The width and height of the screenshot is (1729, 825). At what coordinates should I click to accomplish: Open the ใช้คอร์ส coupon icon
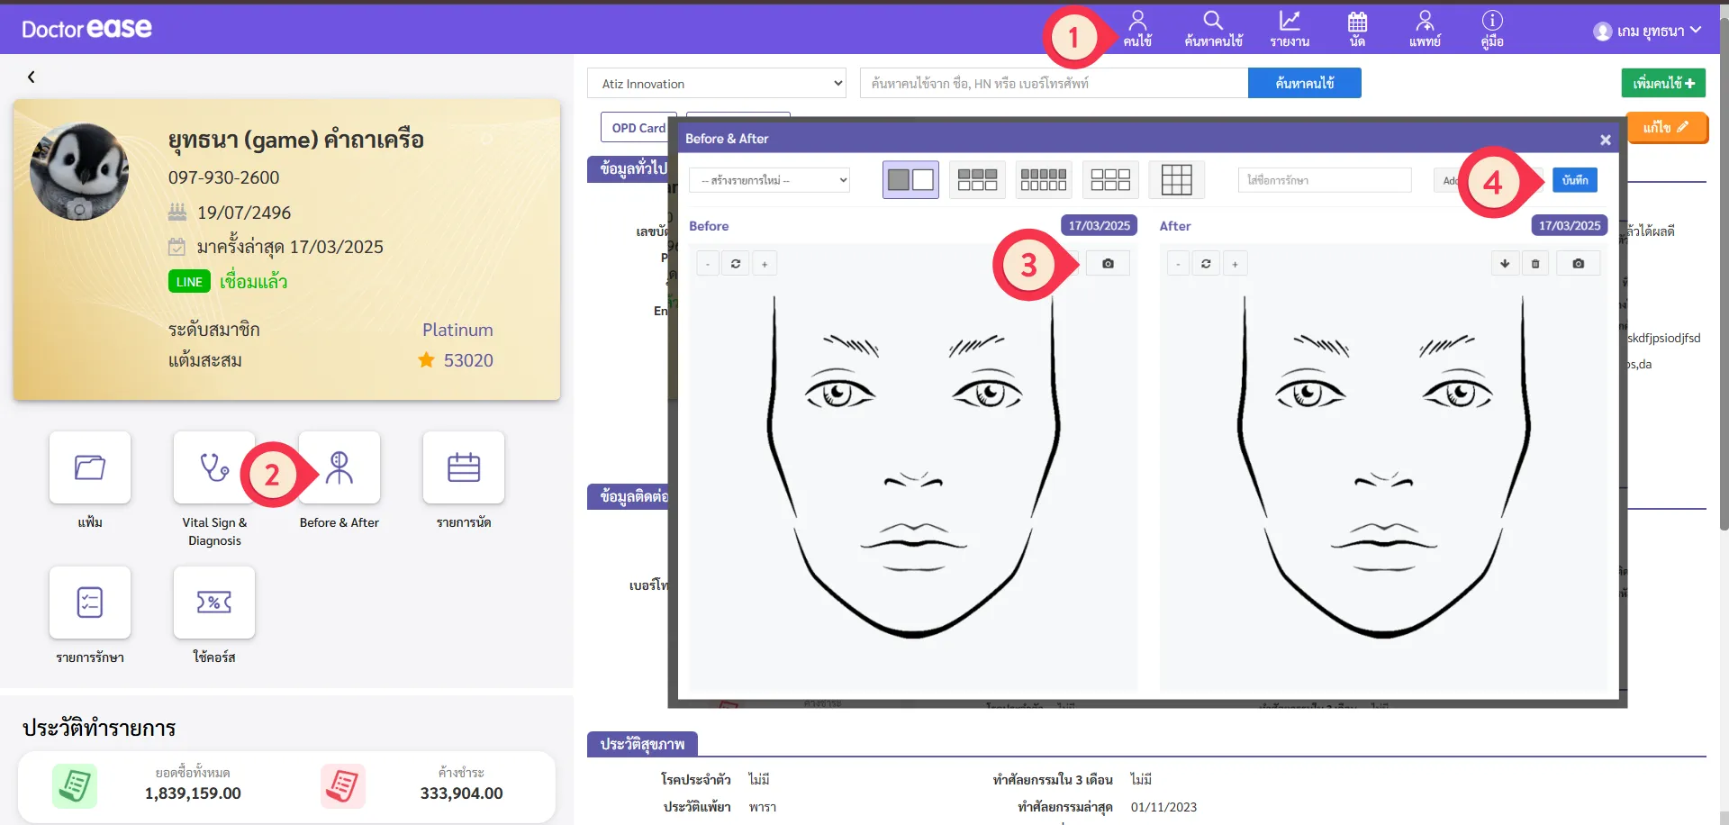click(213, 603)
